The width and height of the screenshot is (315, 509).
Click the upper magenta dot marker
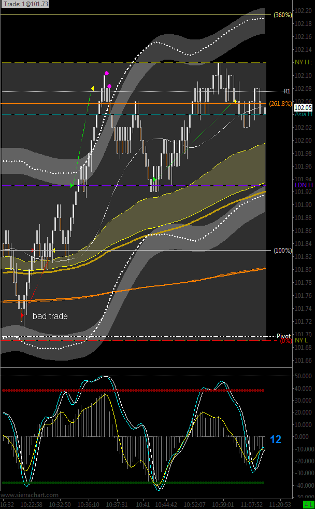(106, 73)
